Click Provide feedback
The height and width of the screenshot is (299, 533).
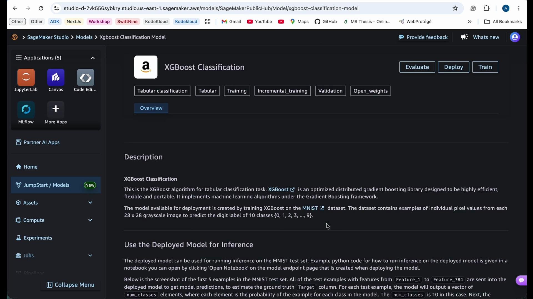click(x=423, y=37)
